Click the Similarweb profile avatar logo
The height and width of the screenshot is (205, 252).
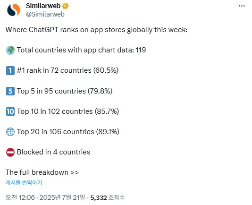tap(14, 10)
